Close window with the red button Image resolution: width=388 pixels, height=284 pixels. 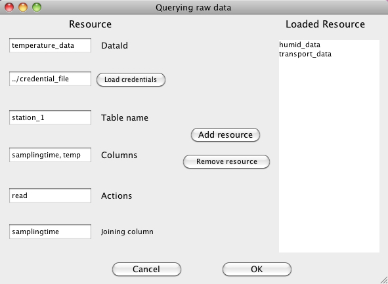click(x=9, y=7)
